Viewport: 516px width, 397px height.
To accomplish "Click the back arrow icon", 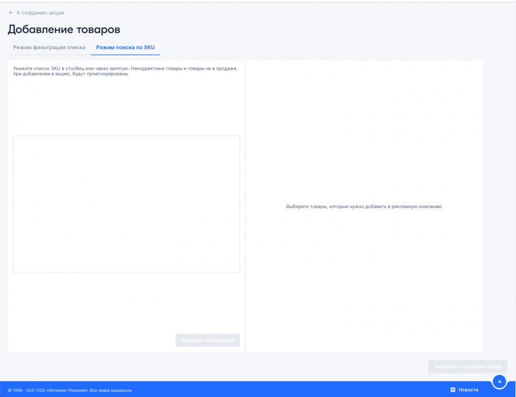I will click(11, 13).
